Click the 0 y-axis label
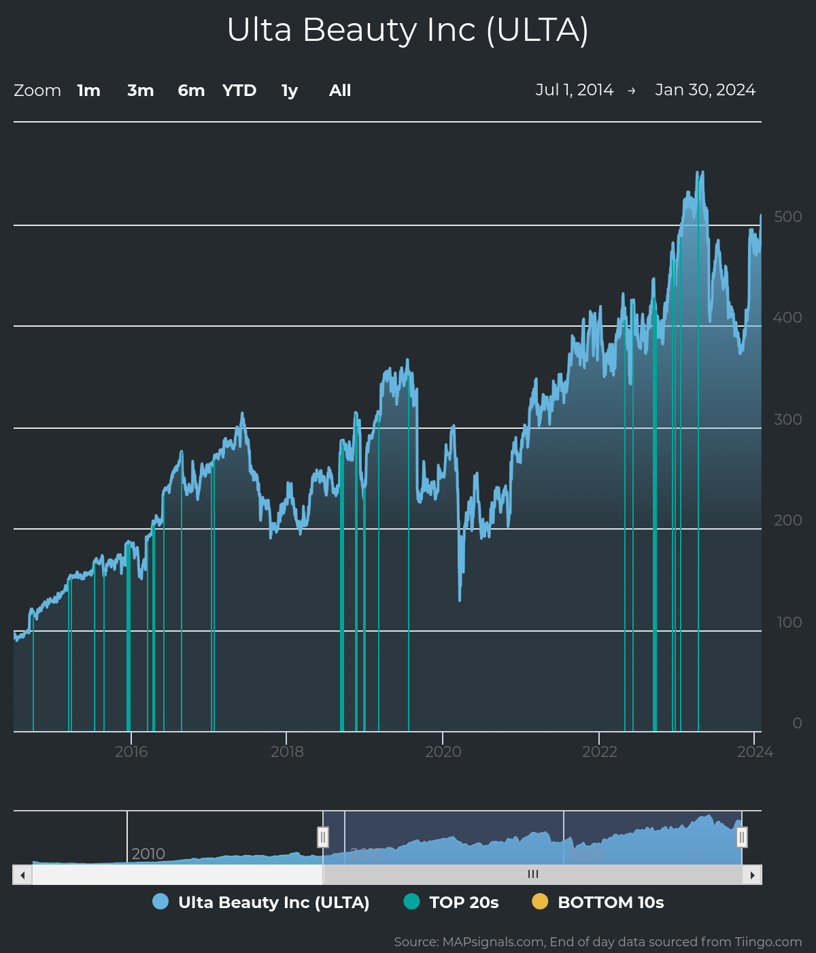 click(x=798, y=723)
